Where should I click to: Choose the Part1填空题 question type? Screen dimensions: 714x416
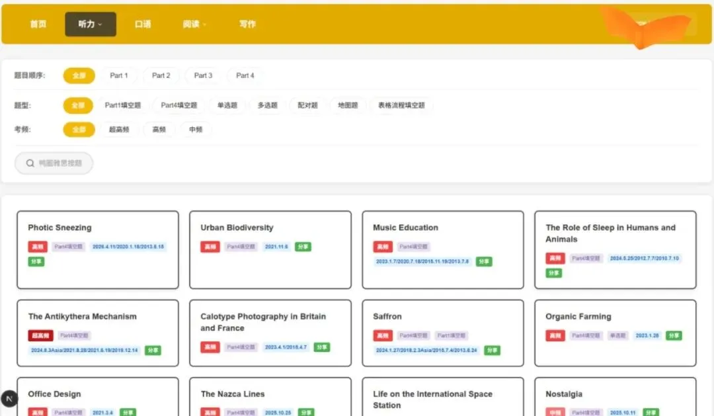pyautogui.click(x=123, y=105)
